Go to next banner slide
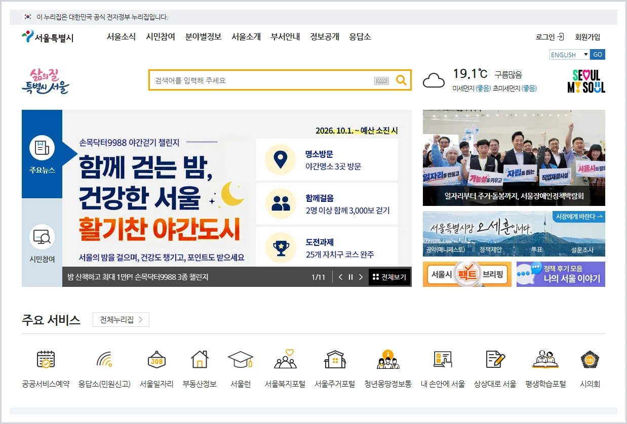 [361, 277]
